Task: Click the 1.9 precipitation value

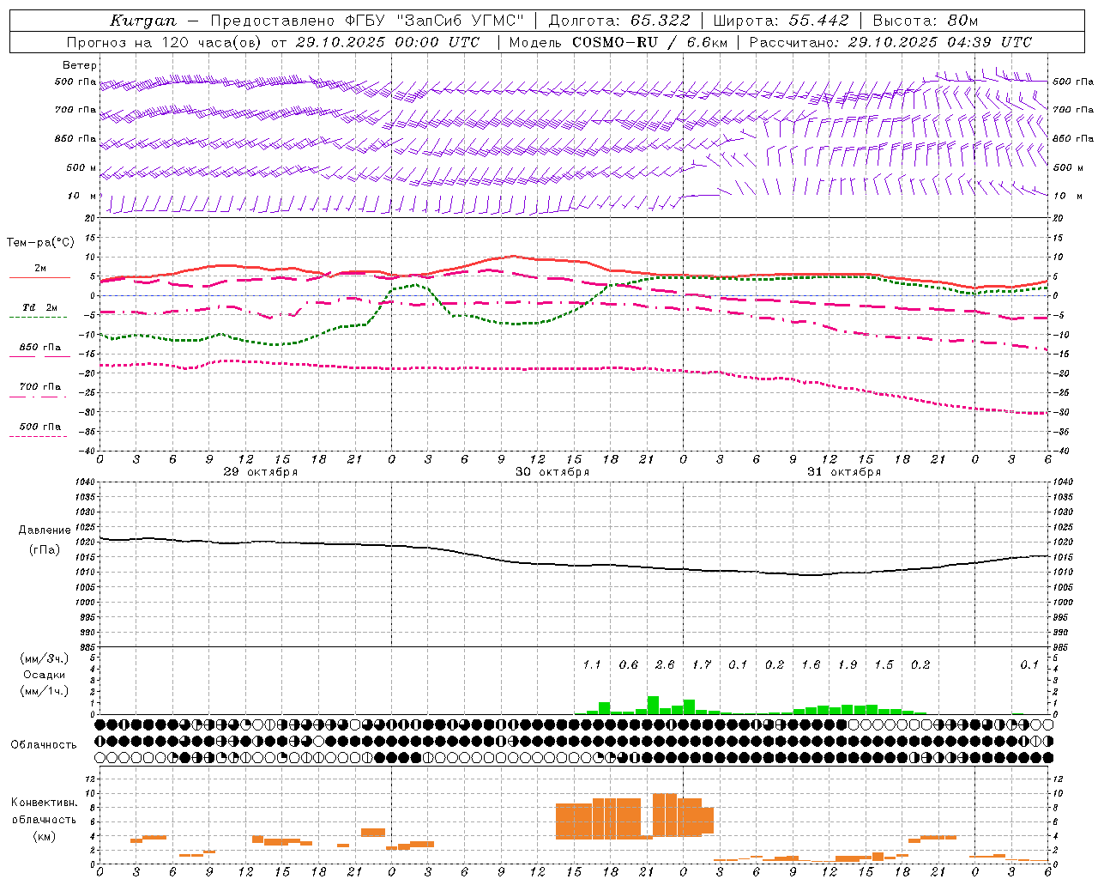Action: pyautogui.click(x=848, y=664)
